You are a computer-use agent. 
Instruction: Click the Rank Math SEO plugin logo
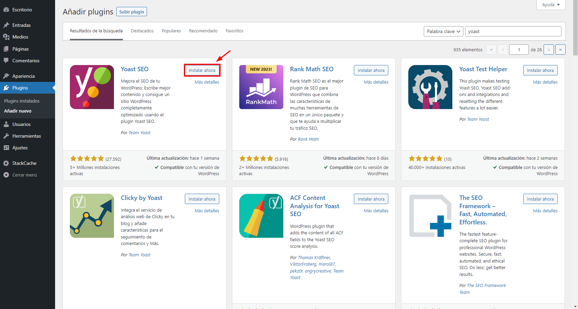click(261, 87)
